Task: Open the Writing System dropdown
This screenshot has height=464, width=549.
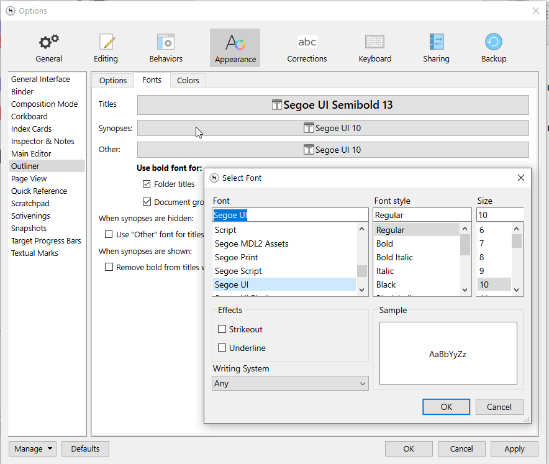Action: 290,383
